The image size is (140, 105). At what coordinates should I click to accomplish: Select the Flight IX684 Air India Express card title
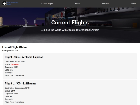pos(24,57)
